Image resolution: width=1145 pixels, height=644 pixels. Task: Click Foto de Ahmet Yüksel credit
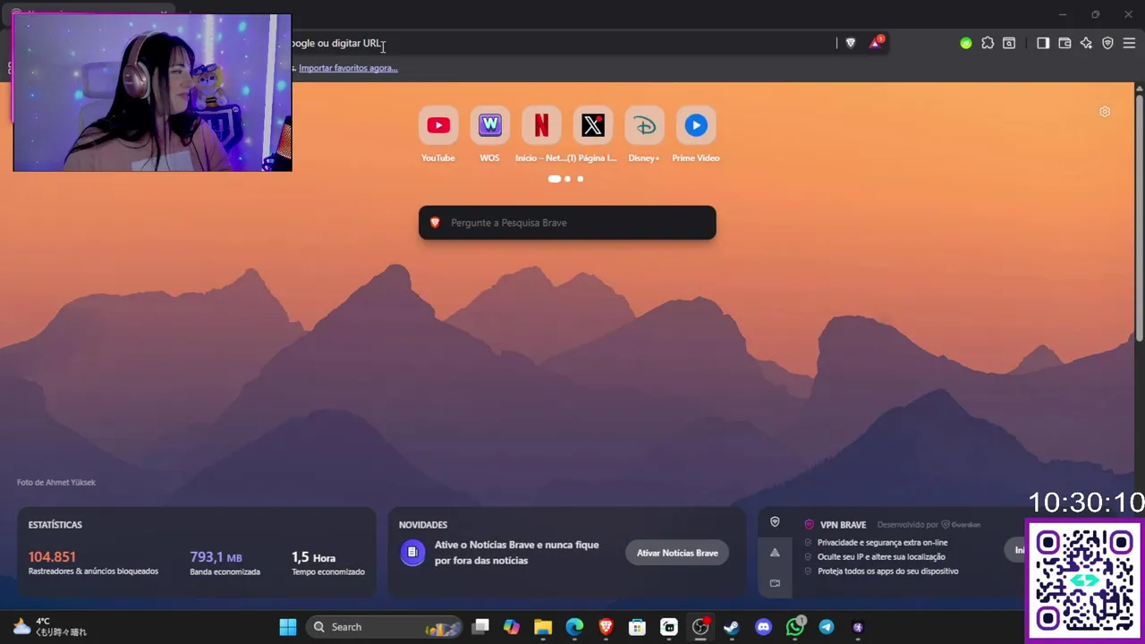tap(56, 482)
